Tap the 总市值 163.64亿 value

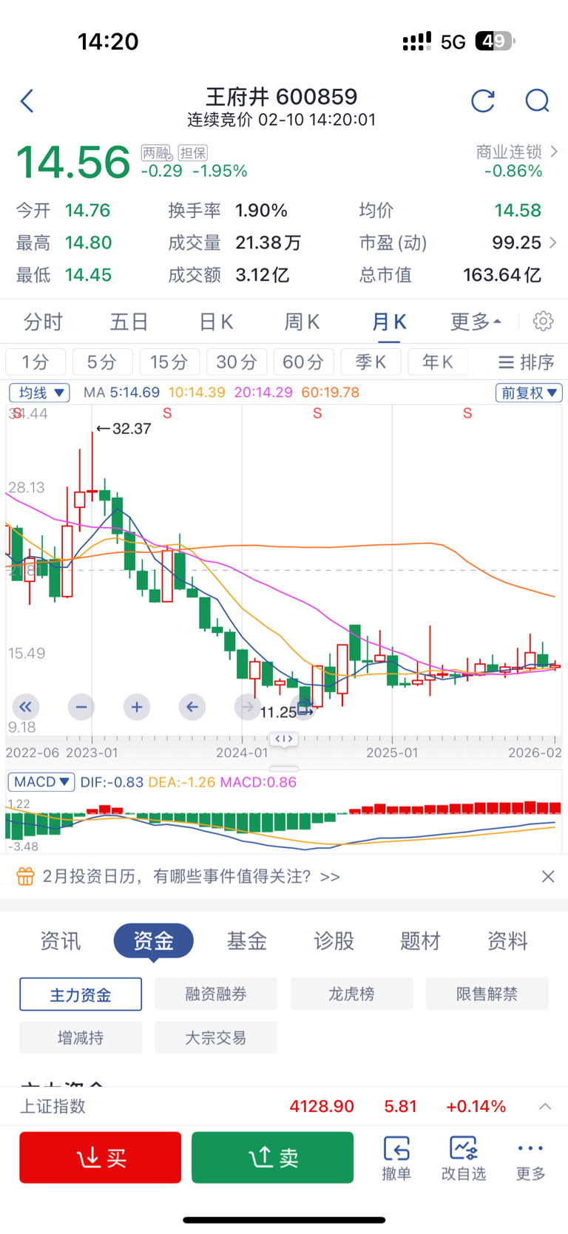pos(502,275)
